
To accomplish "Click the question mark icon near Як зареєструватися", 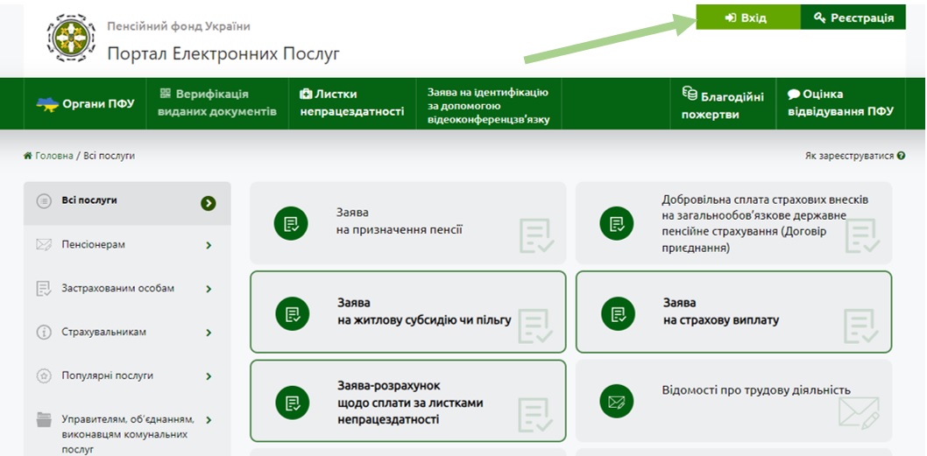I will (x=901, y=156).
